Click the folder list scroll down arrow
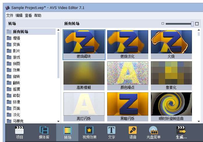 click(58, 121)
